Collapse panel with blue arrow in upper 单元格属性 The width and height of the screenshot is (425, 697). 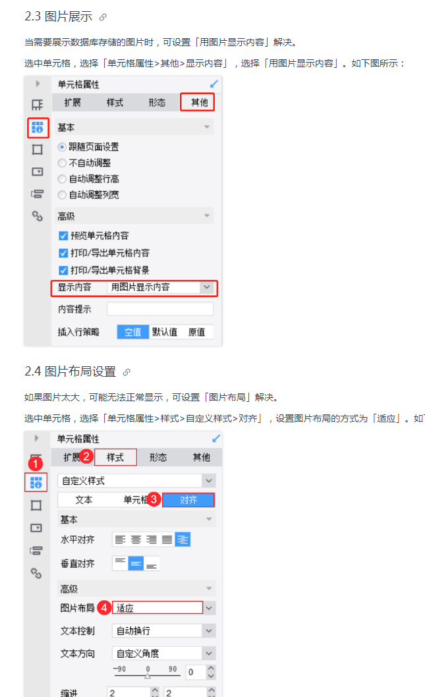[x=214, y=84]
